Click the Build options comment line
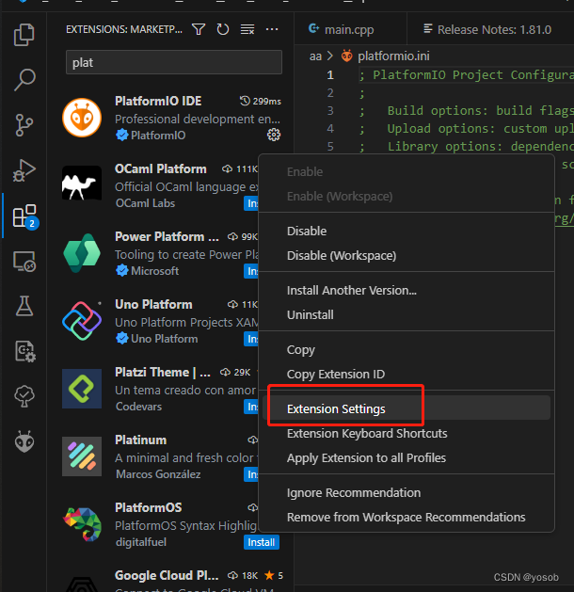Screen dimensions: 574x592 [466, 111]
